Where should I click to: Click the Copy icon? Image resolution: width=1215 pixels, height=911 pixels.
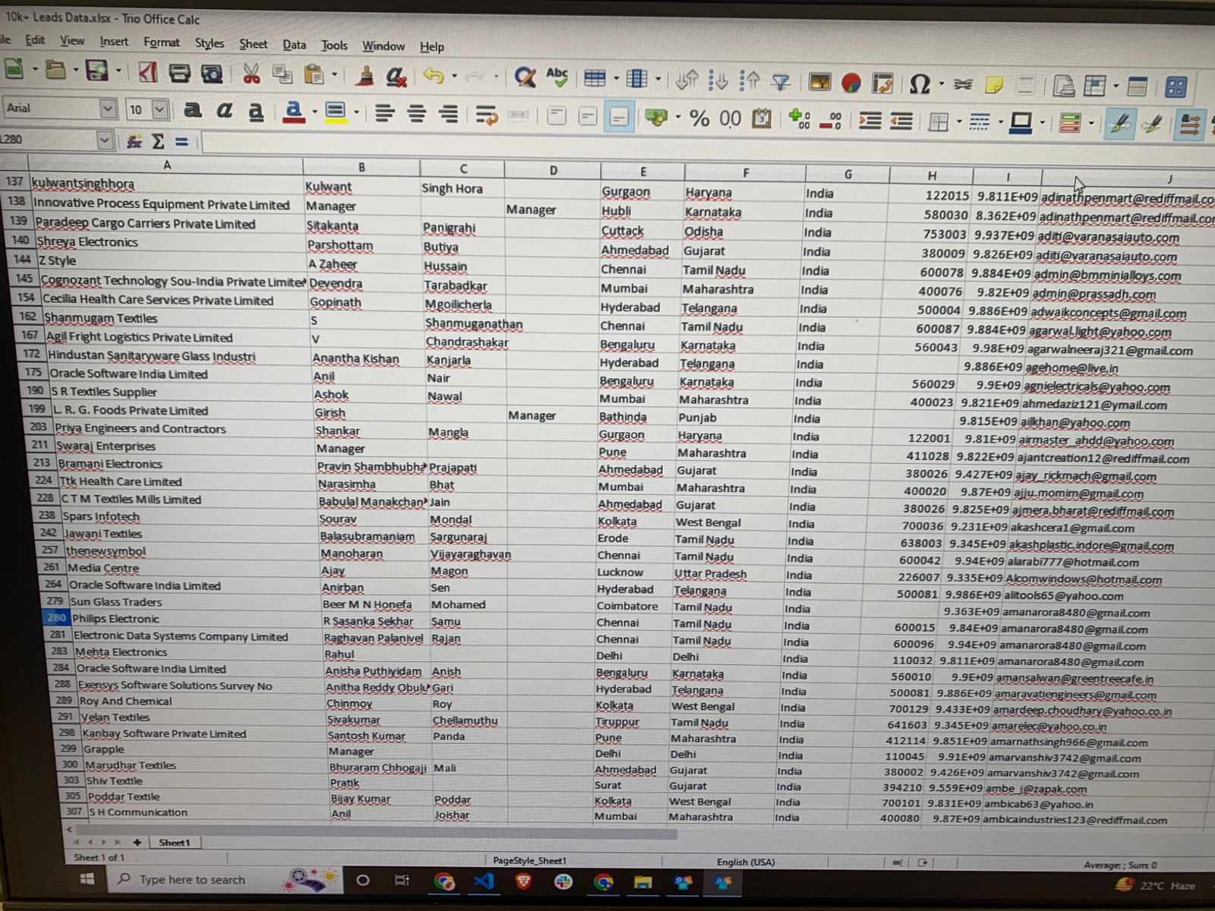[282, 74]
